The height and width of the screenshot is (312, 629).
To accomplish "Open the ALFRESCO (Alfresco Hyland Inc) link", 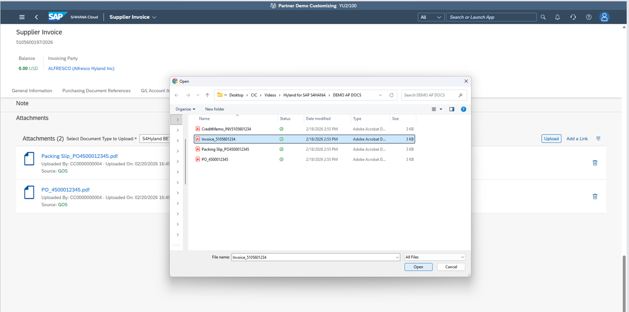I will tap(81, 69).
